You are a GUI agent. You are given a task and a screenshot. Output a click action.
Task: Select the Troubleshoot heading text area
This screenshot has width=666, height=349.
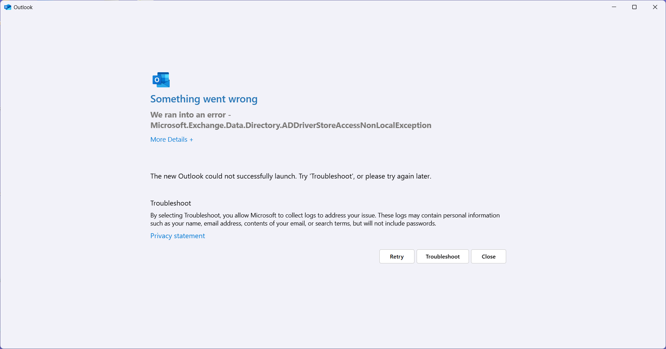click(x=170, y=203)
